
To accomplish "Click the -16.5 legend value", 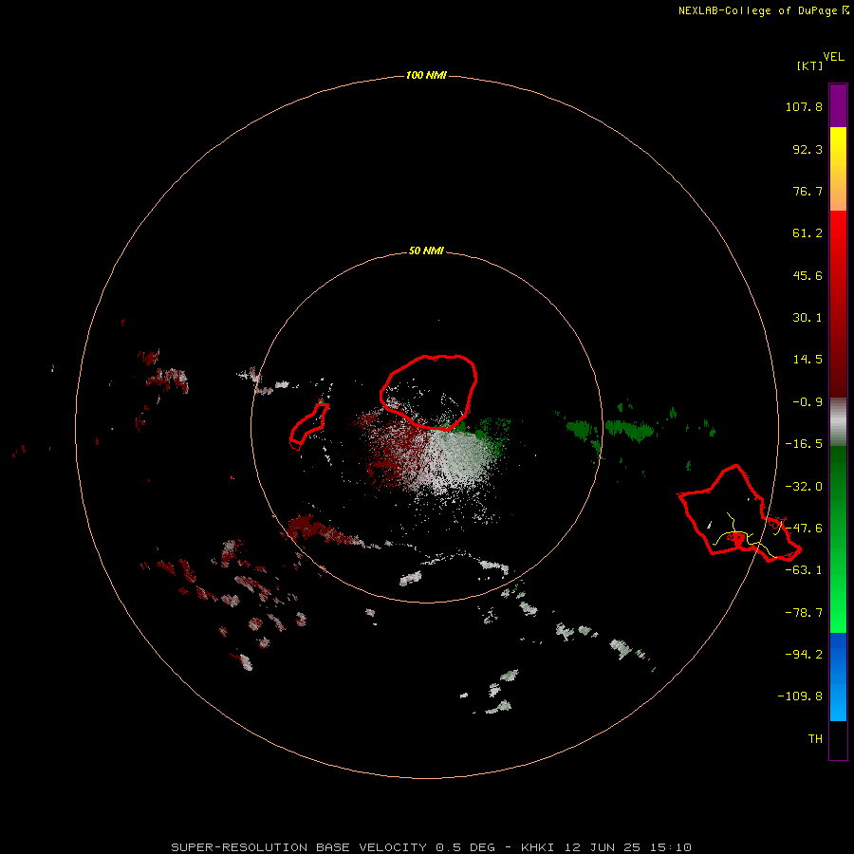I will pyautogui.click(x=804, y=444).
